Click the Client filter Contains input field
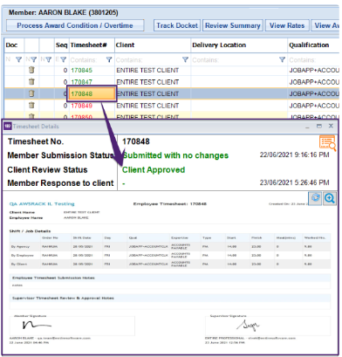 click(148, 60)
